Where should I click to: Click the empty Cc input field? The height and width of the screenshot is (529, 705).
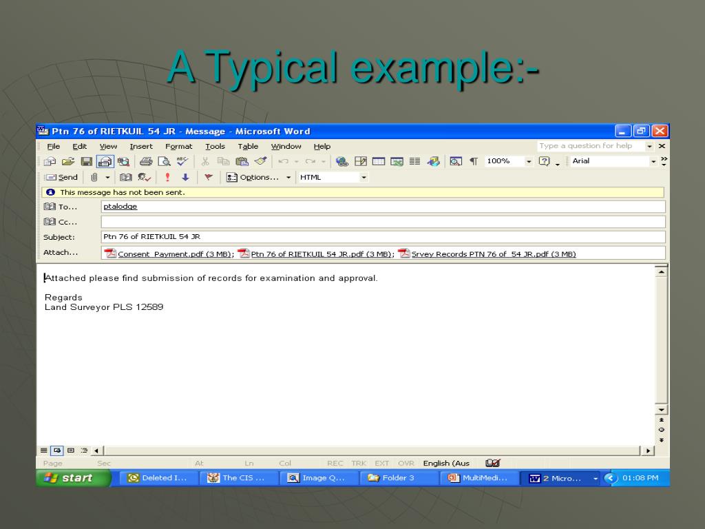pos(383,222)
